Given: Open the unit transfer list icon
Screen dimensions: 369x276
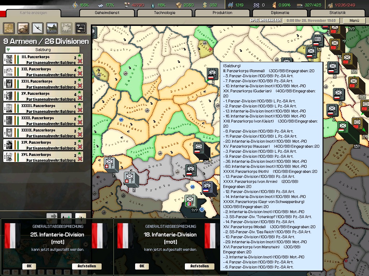Looking at the screenshot, I should coord(80,28).
